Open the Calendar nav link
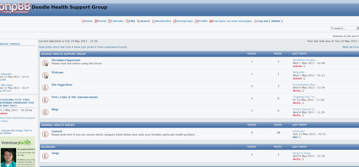The width and height of the screenshot is (359, 167). pyautogui.click(x=117, y=21)
